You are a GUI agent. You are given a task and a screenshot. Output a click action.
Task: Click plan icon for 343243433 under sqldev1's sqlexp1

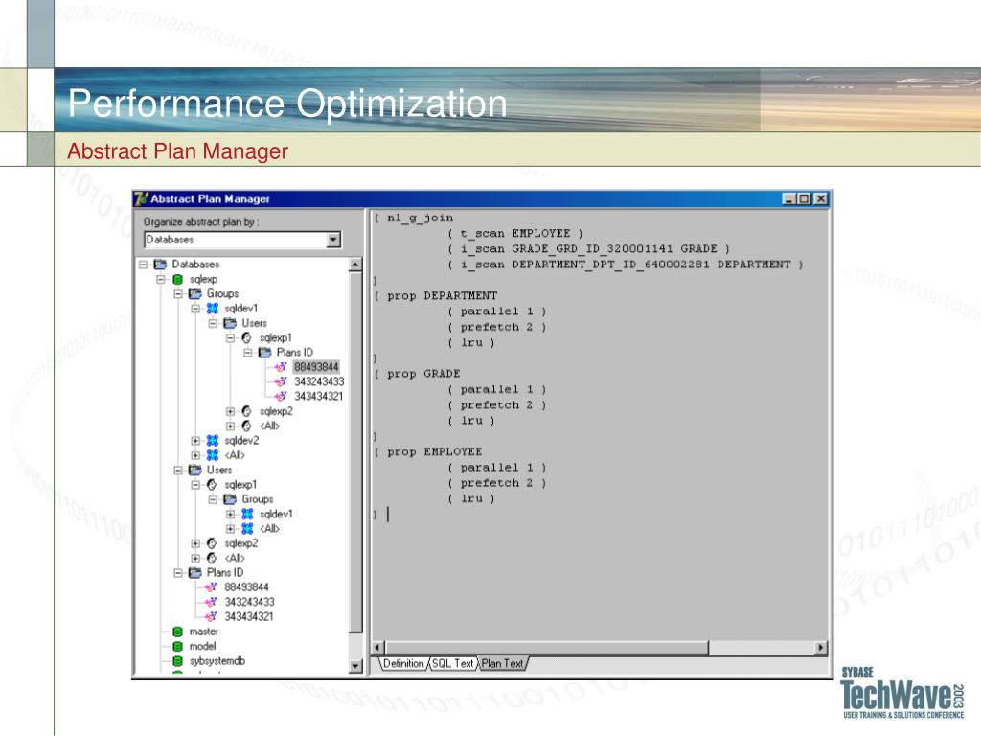[281, 381]
